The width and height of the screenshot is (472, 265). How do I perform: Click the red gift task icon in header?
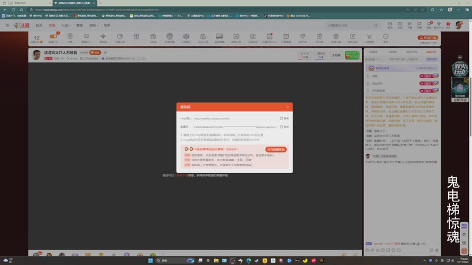tap(448, 25)
